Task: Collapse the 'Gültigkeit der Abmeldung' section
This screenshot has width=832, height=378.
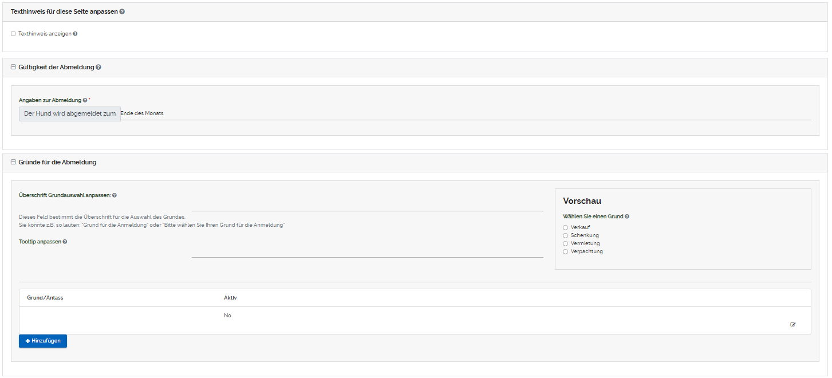Action: pyautogui.click(x=13, y=67)
